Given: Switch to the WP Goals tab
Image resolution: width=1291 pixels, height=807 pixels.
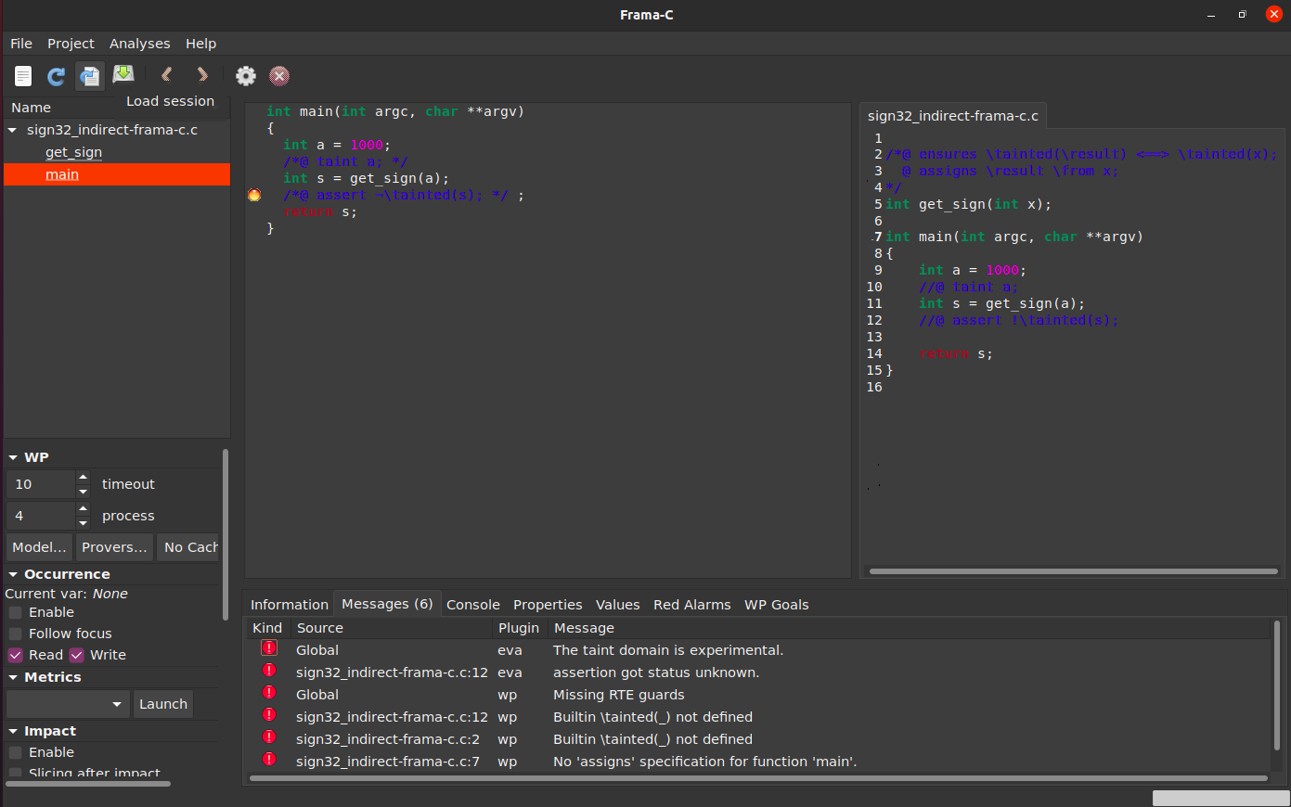Looking at the screenshot, I should click(777, 605).
